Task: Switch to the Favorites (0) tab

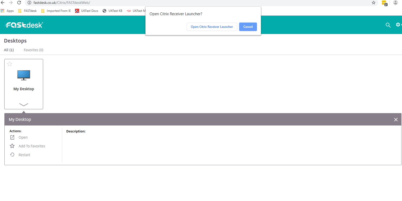Action: (34, 50)
